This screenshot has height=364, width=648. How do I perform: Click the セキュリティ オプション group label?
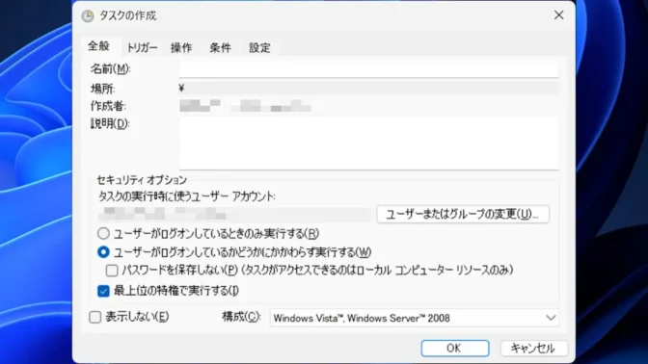coord(142,180)
